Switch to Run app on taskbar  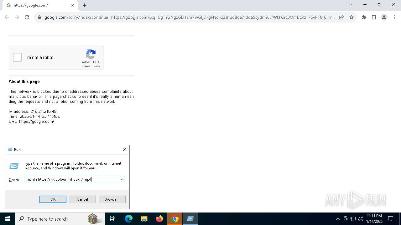[190, 219]
